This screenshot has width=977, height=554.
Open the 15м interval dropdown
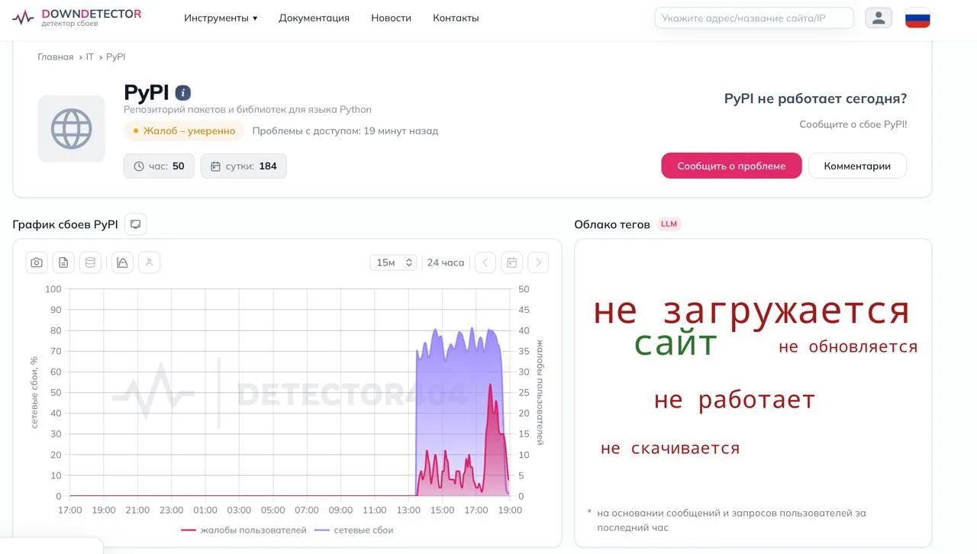tap(394, 263)
